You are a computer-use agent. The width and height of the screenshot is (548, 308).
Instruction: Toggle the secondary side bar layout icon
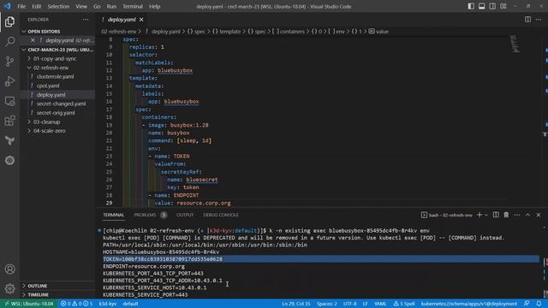click(492, 6)
